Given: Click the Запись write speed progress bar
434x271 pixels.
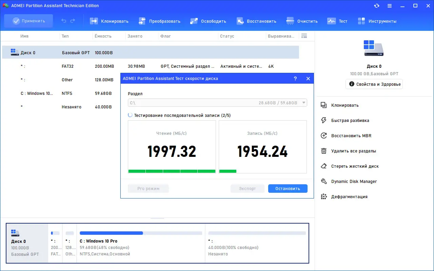Looking at the screenshot, I should coord(263,171).
